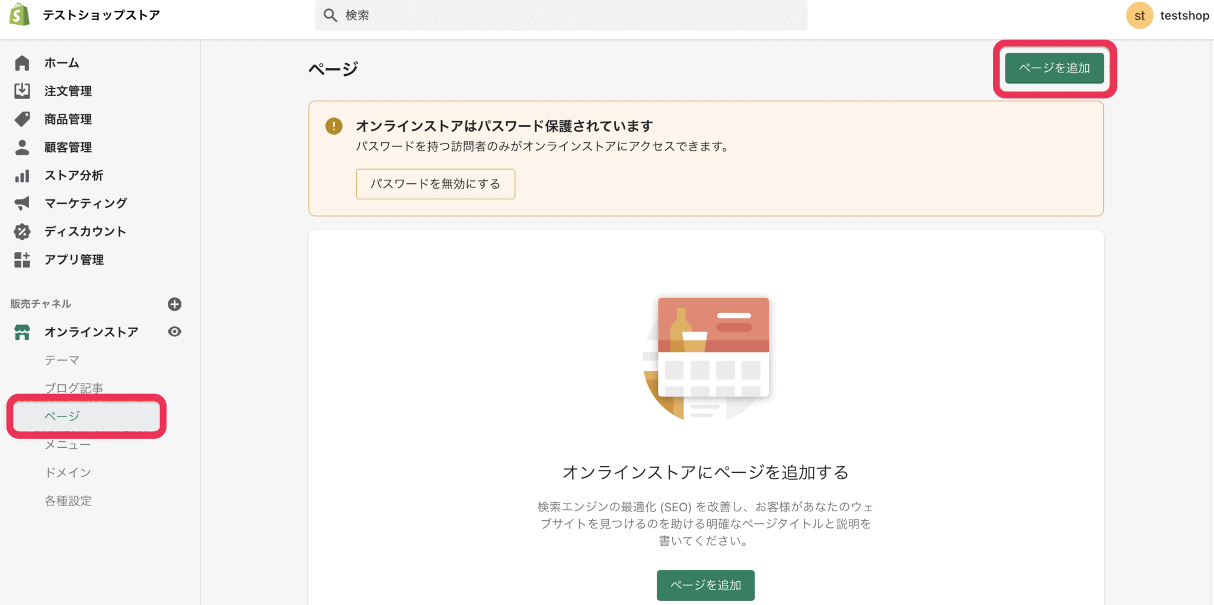Click the ページを追加 button at top right

[1054, 68]
